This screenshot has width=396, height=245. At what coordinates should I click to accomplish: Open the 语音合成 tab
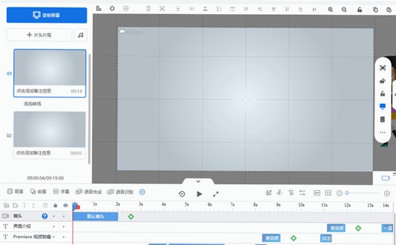(x=89, y=192)
